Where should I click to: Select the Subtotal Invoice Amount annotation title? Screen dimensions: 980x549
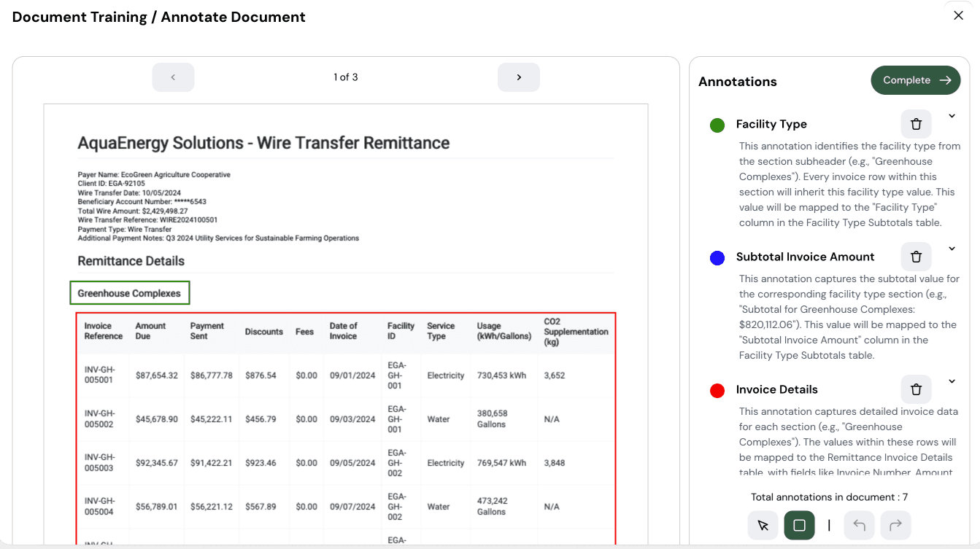[x=806, y=257]
